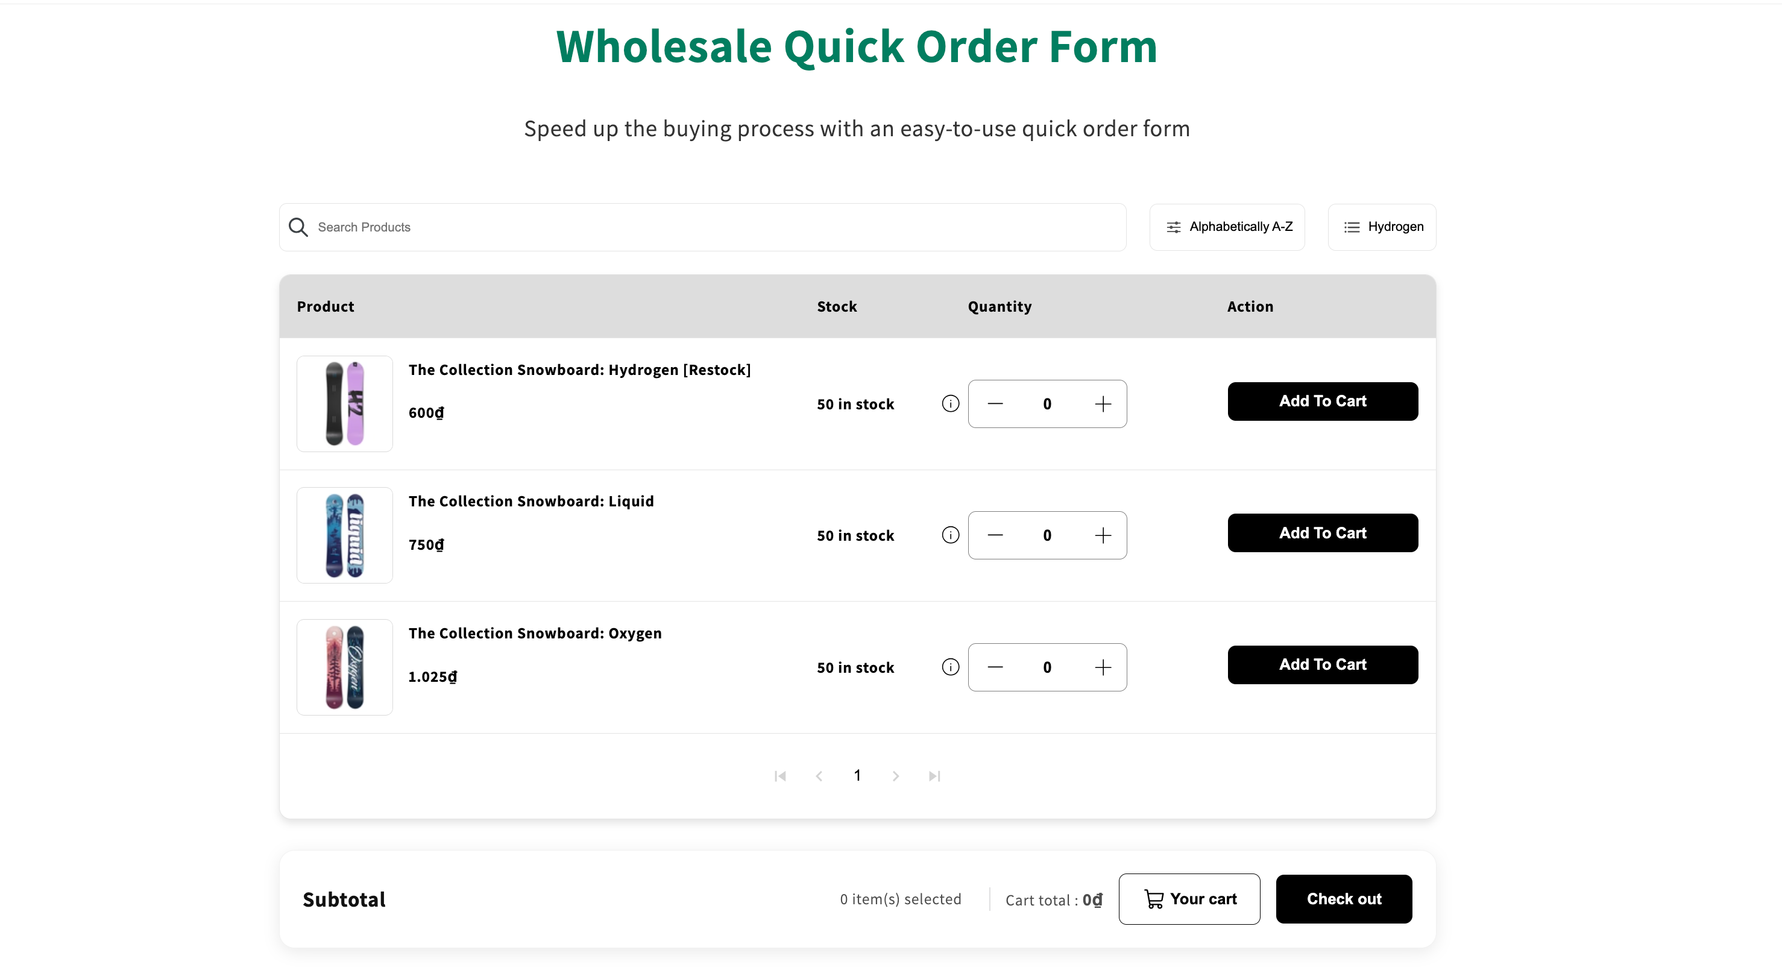
Task: Click the Hydrogen snowboard thumbnail
Action: (x=344, y=404)
